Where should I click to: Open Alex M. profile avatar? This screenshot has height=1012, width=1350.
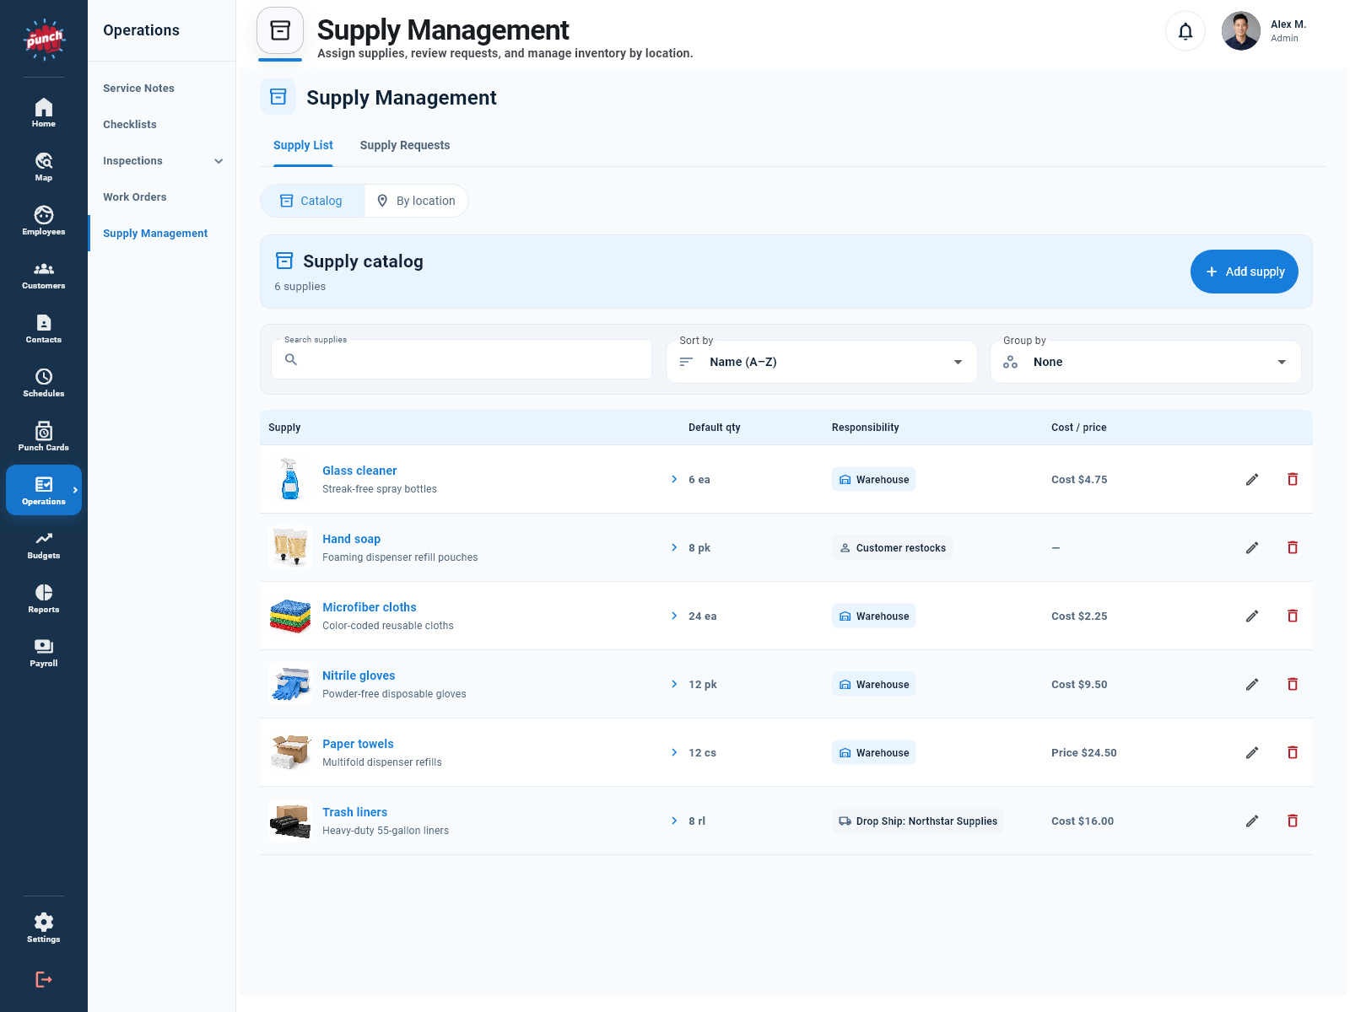[1241, 31]
